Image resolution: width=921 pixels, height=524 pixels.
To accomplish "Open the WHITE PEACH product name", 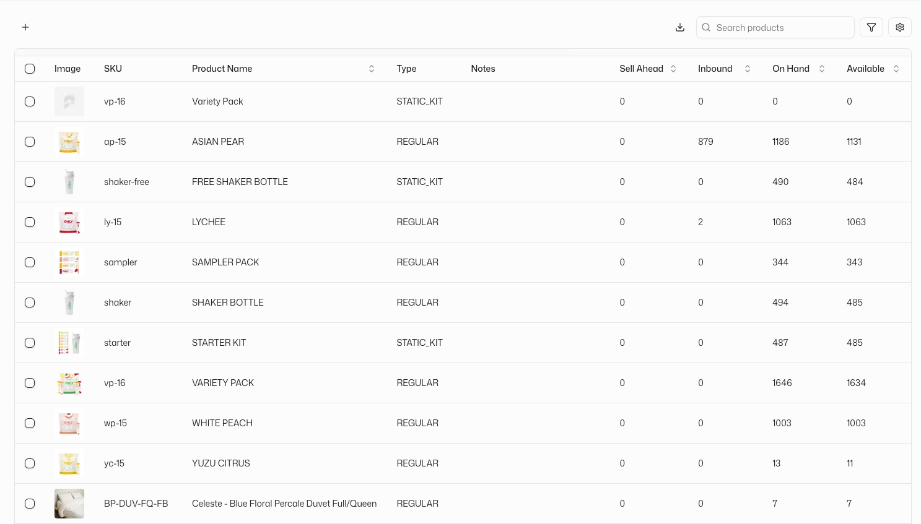I will pyautogui.click(x=222, y=423).
